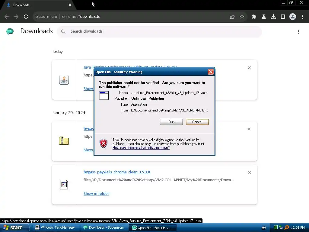Switch to Downloads - Supermium taskbar item
The width and height of the screenshot is (309, 232).
point(104,228)
